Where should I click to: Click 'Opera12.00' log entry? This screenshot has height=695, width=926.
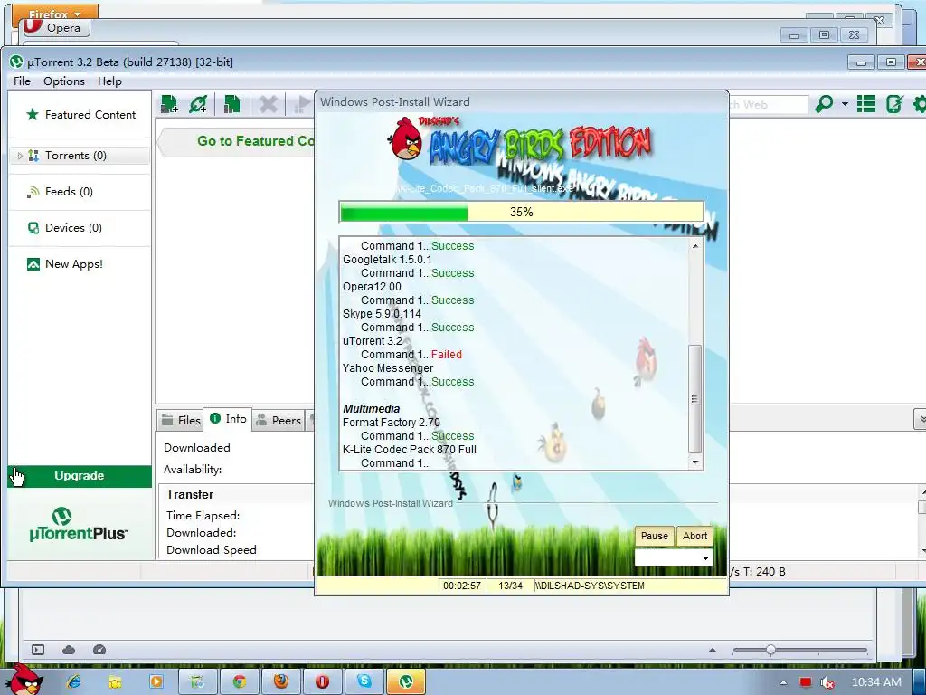(x=372, y=287)
